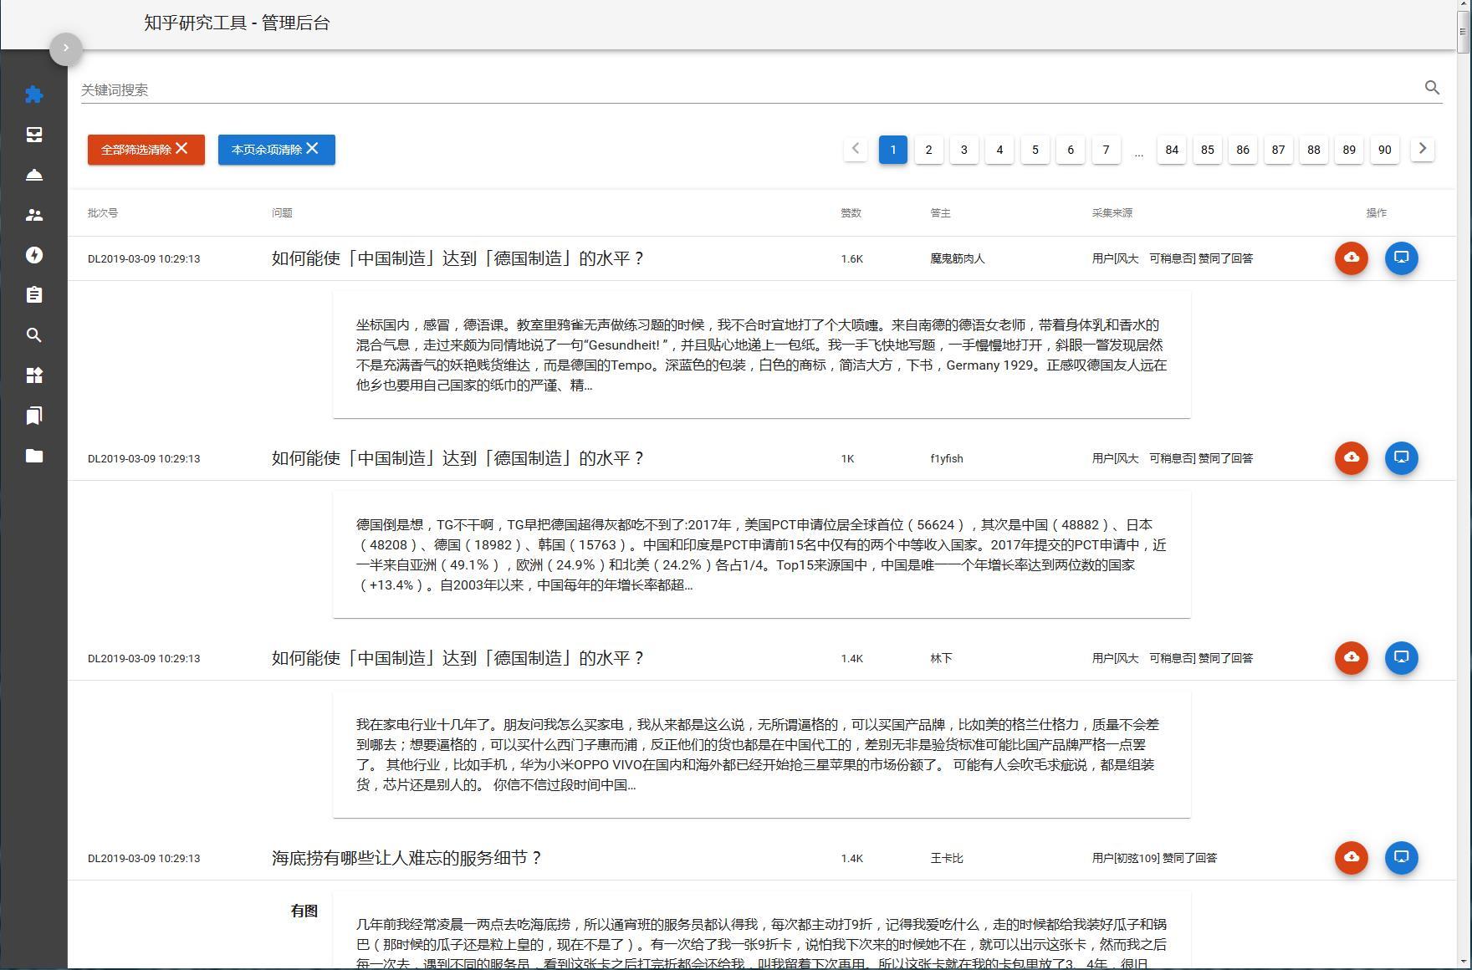Go to pagination page 6
Viewport: 1472px width, 970px height.
[x=1071, y=150]
